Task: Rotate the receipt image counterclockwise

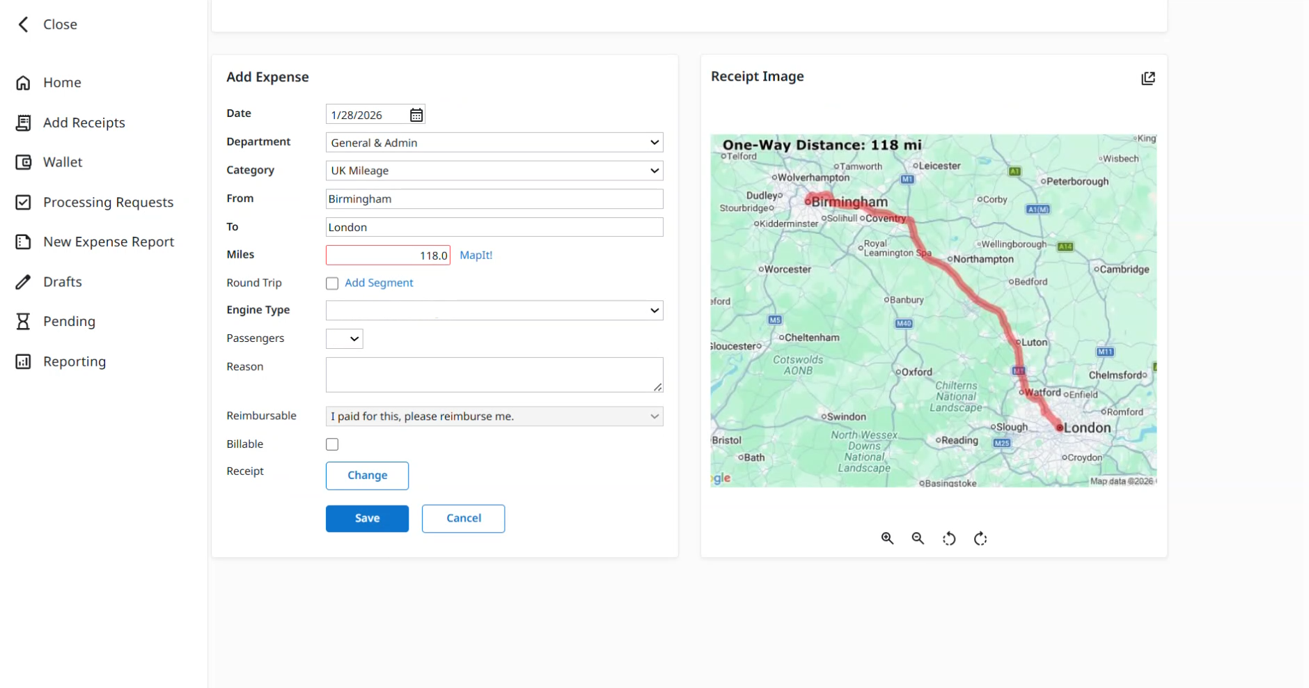Action: 949,538
